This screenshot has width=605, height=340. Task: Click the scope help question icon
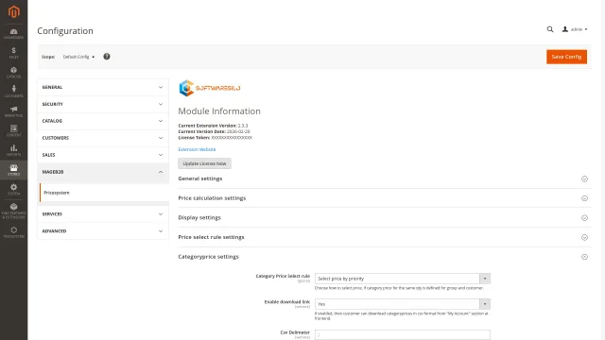tap(107, 57)
